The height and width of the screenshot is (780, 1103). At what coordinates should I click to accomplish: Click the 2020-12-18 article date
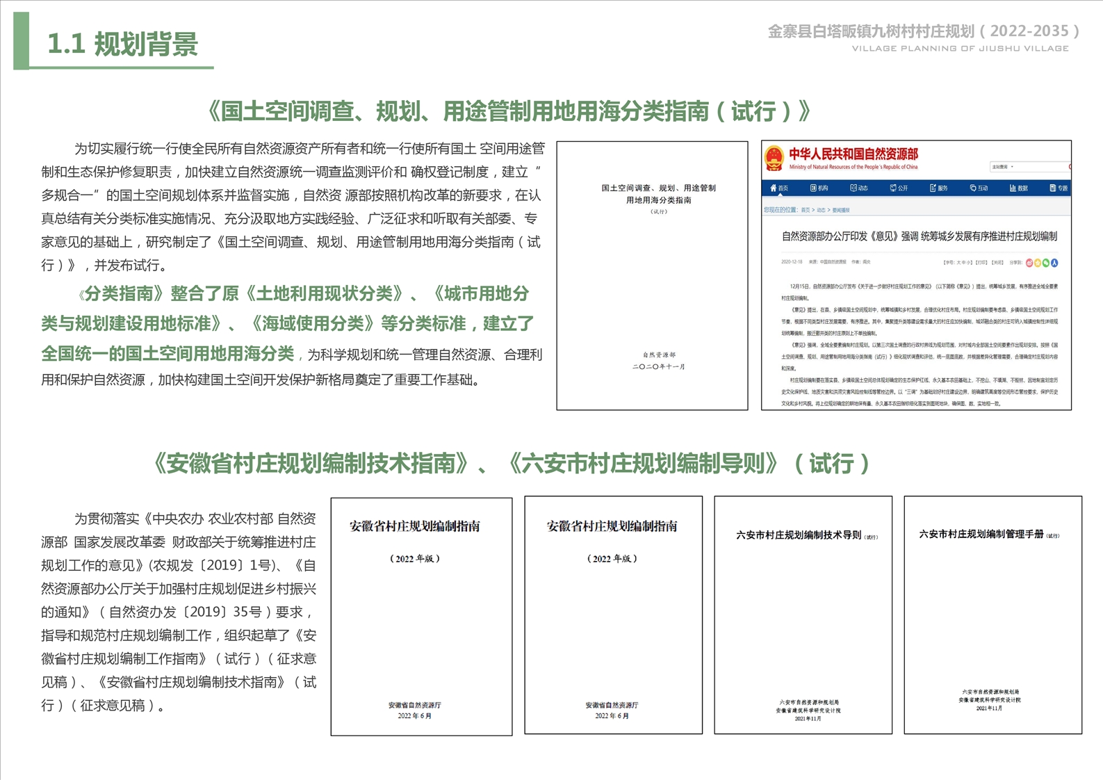pos(792,262)
